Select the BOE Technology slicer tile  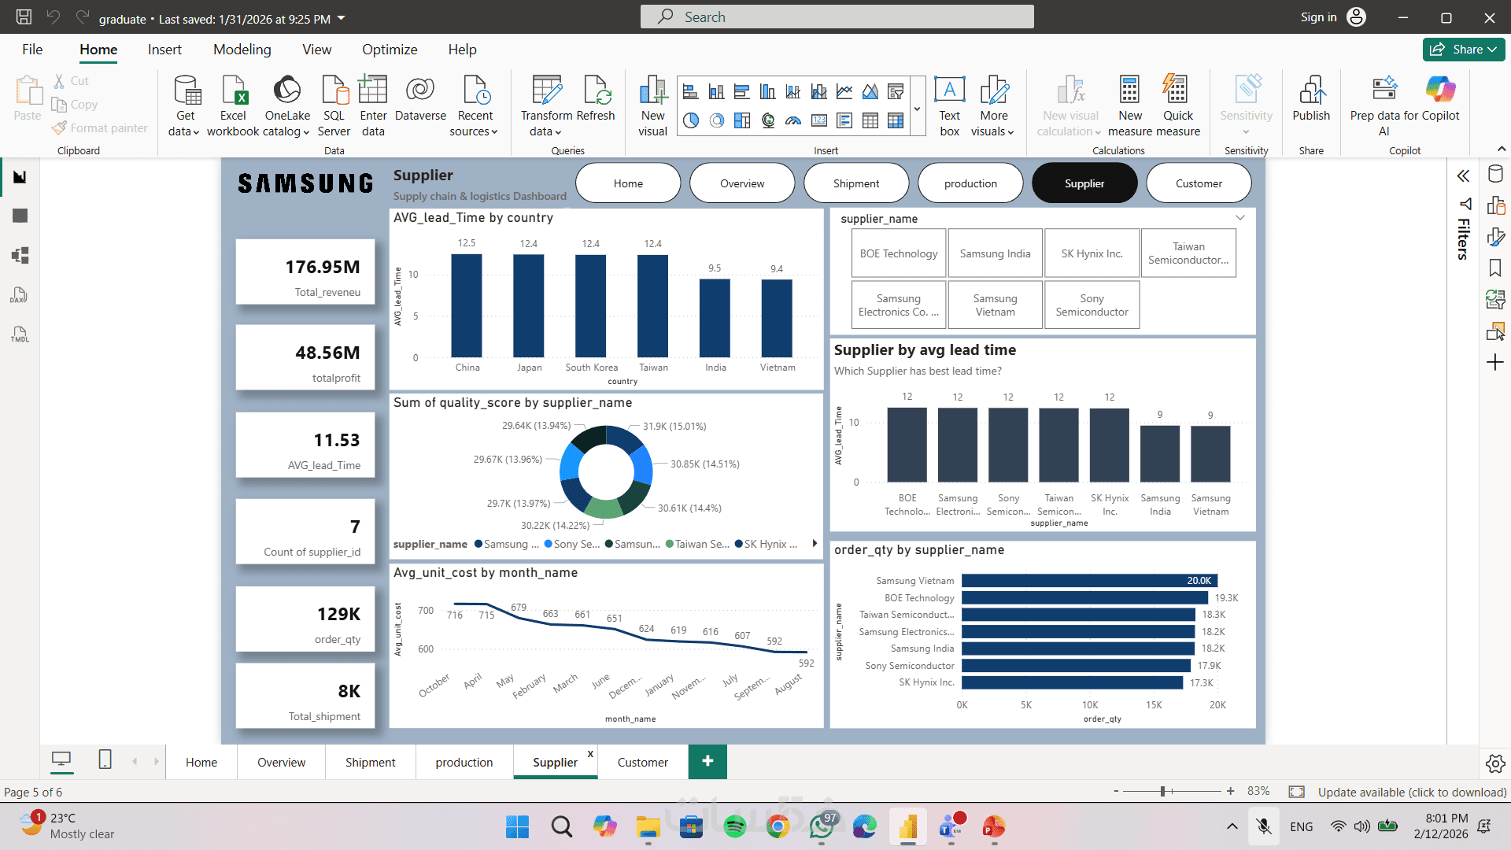point(899,253)
